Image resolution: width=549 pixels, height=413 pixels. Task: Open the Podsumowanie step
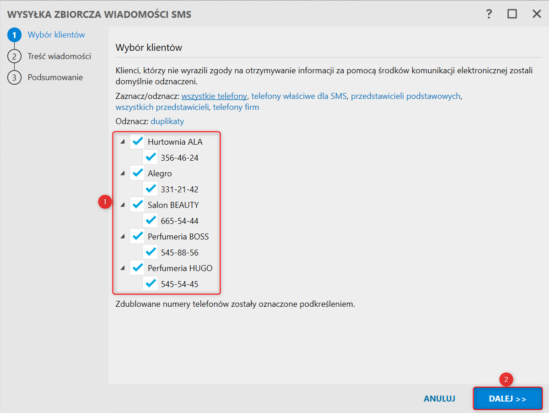coord(55,77)
